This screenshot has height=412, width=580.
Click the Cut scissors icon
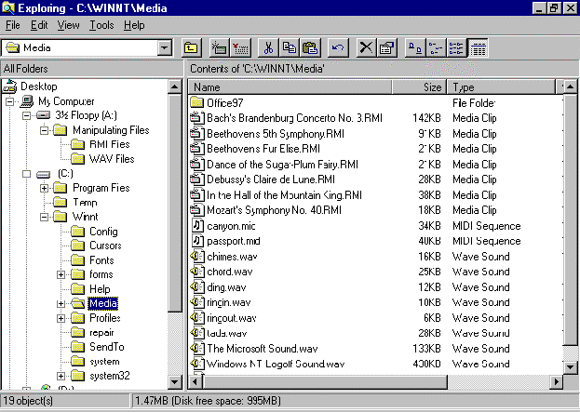(x=269, y=47)
